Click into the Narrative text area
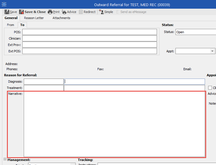The image size is (216, 165). point(114,124)
